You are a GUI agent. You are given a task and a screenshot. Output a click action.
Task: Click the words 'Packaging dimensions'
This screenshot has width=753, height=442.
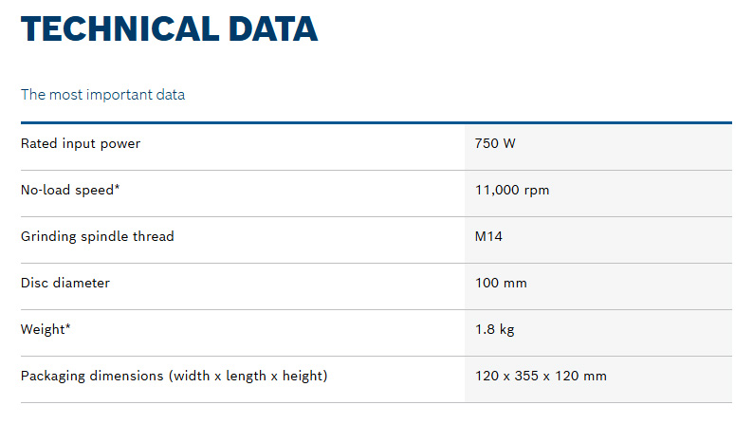pyautogui.click(x=93, y=377)
